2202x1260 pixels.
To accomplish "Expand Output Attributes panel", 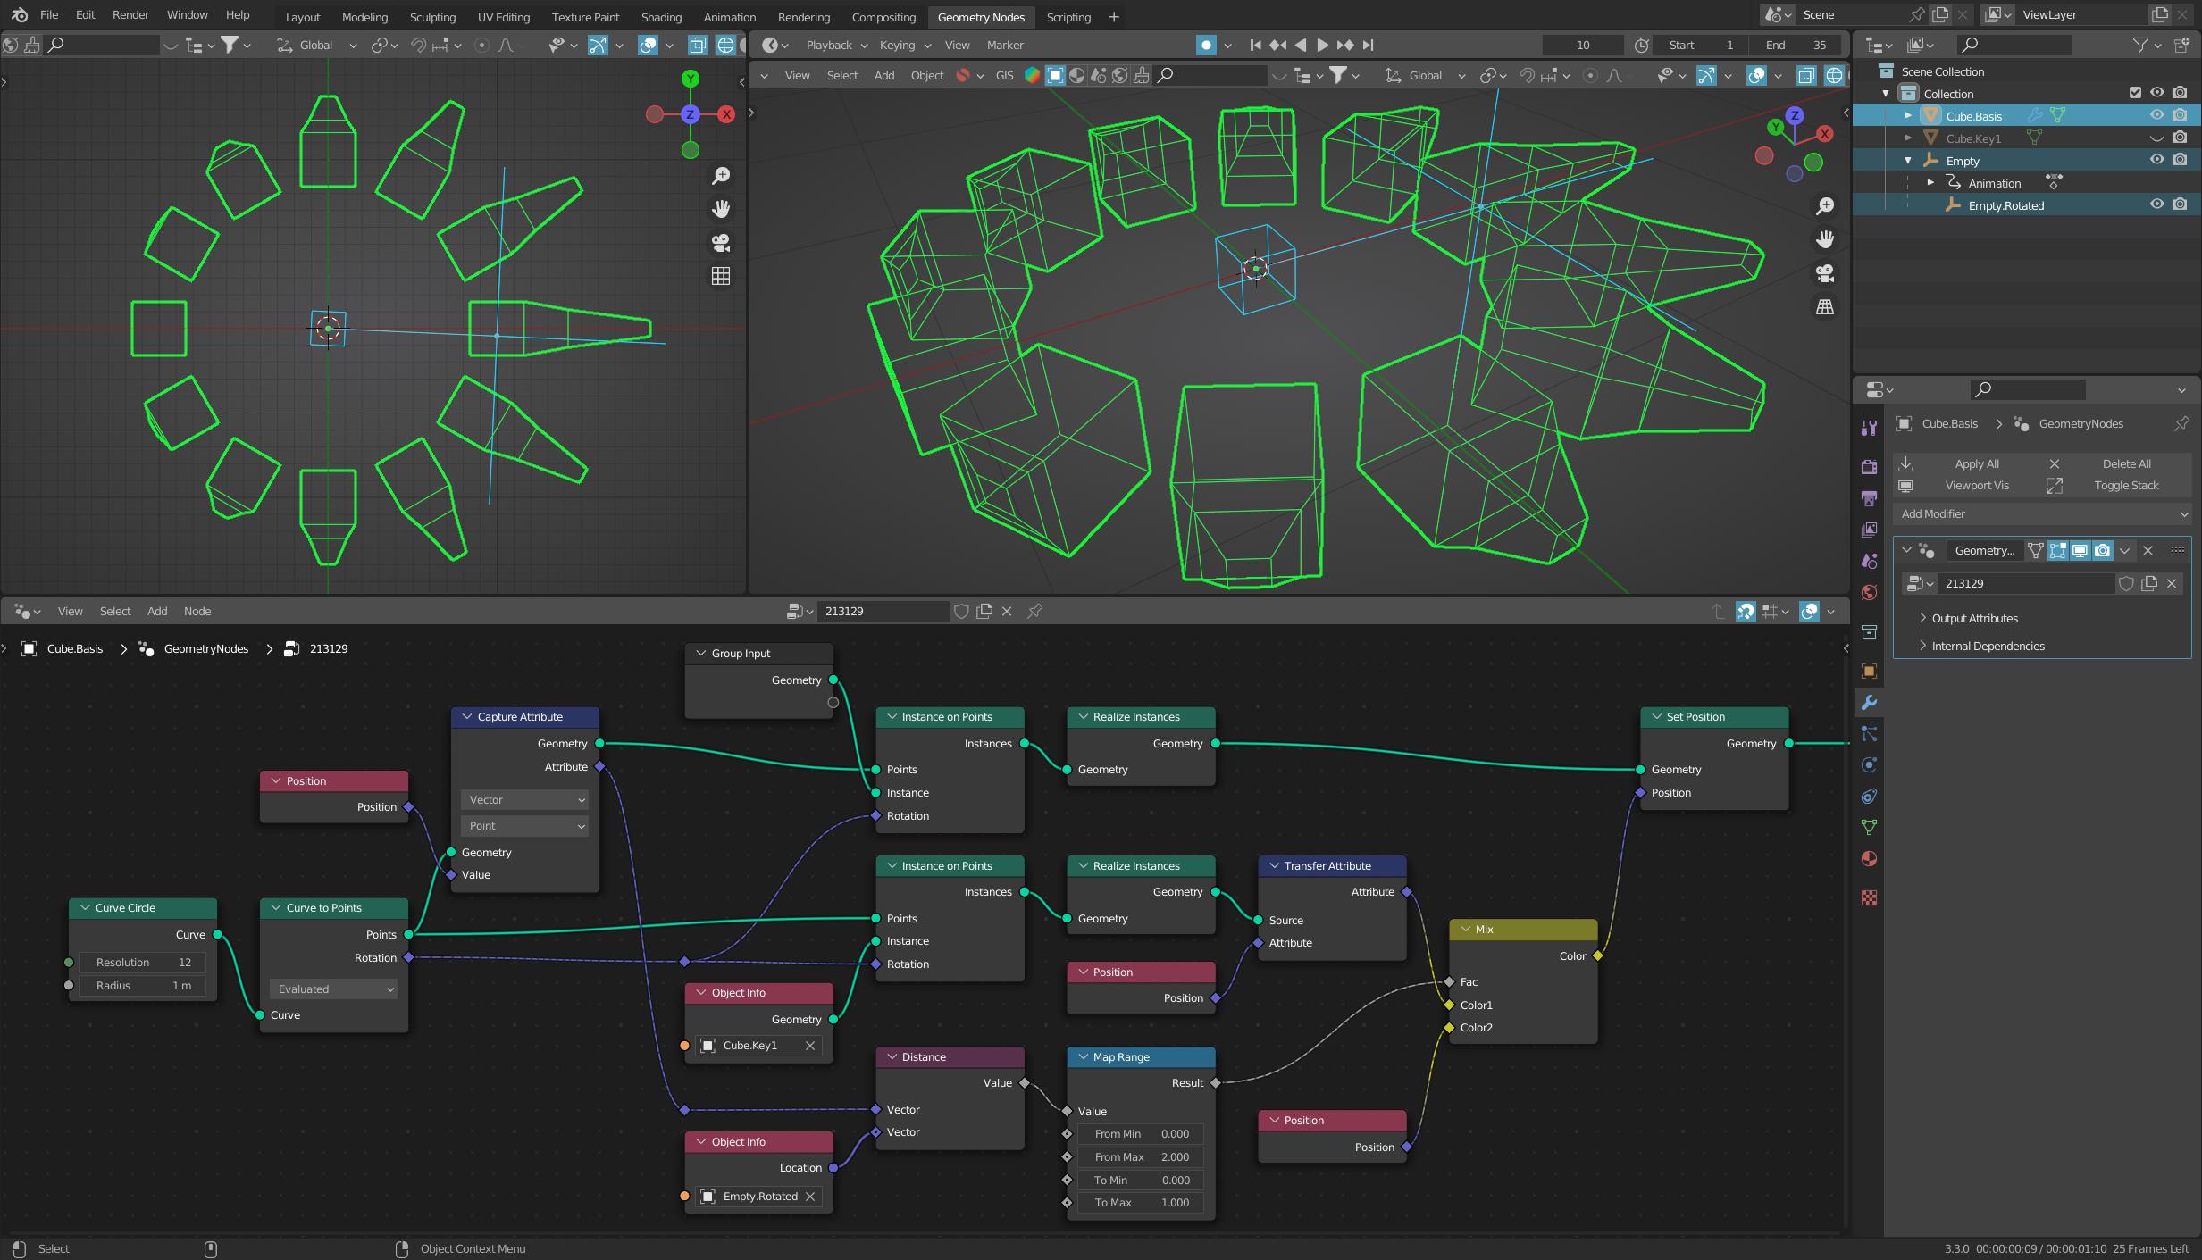I will click(x=1974, y=618).
